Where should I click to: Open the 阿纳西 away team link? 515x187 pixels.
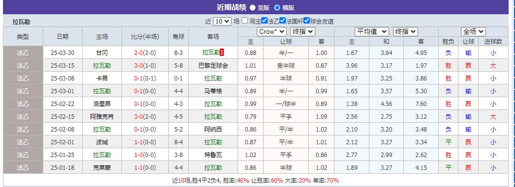pyautogui.click(x=213, y=130)
